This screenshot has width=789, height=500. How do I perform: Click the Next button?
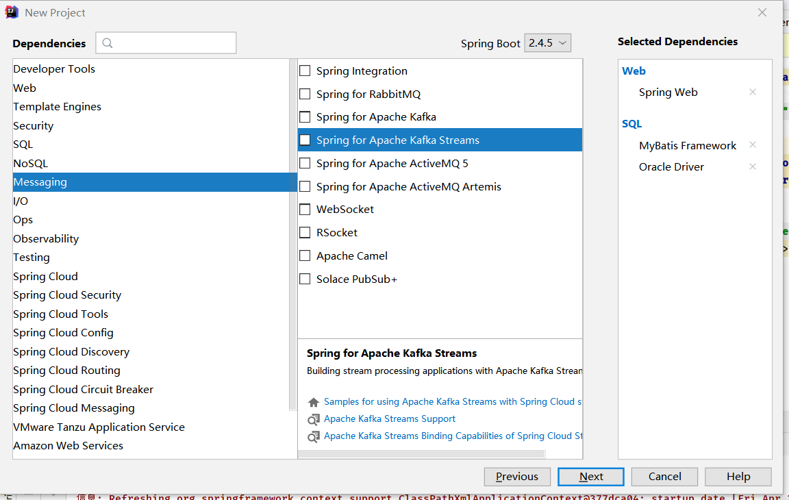(591, 477)
